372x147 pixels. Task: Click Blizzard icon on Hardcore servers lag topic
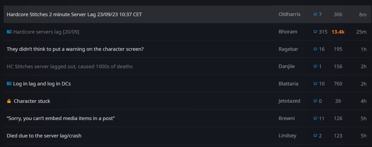point(9,32)
